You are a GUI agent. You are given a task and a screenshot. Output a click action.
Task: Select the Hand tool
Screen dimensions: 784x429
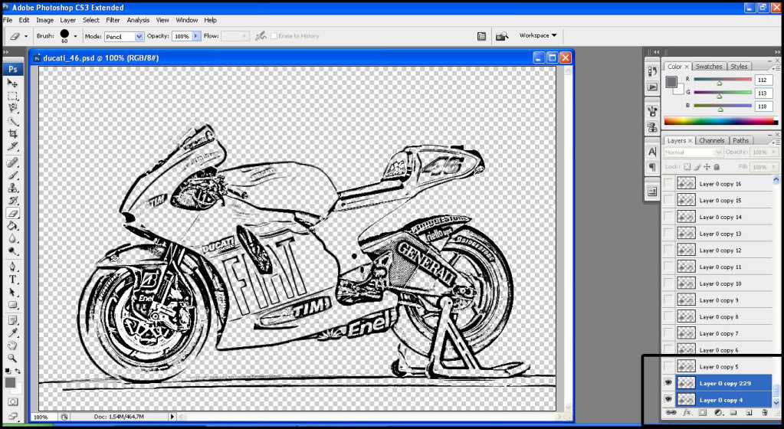[x=12, y=345]
